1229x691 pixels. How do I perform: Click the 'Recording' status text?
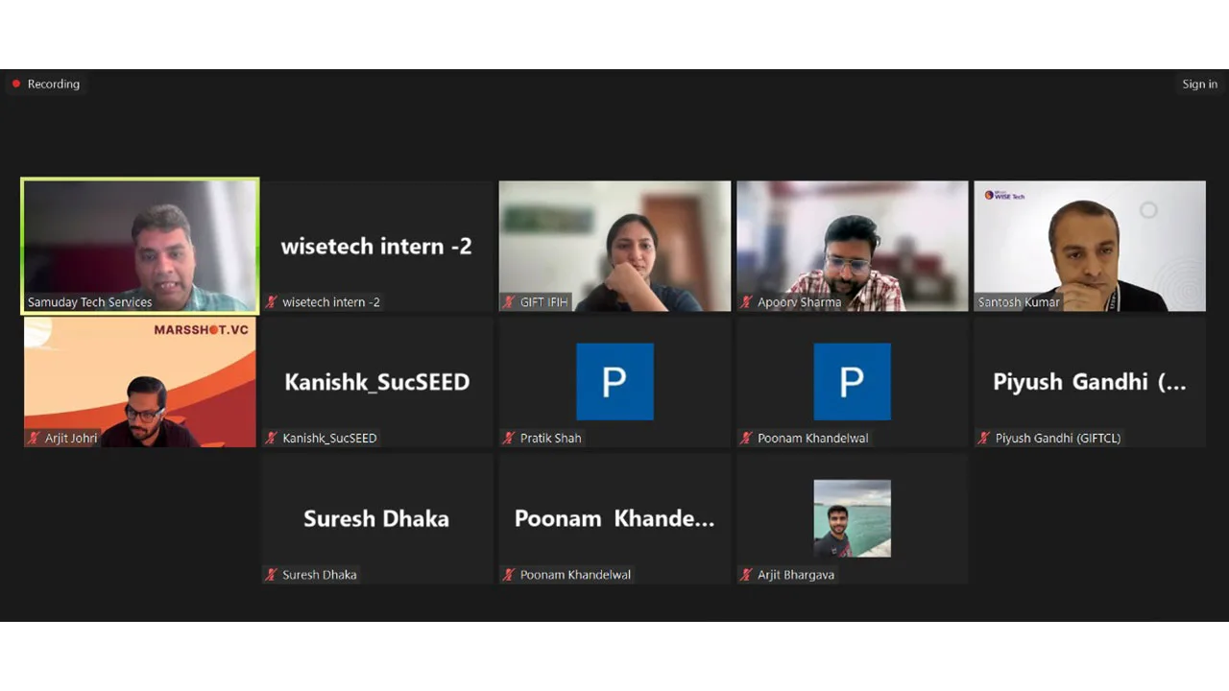pos(54,84)
